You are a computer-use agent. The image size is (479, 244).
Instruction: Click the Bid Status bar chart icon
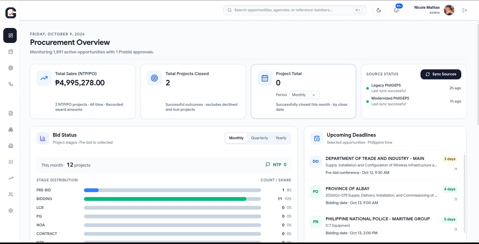43,138
